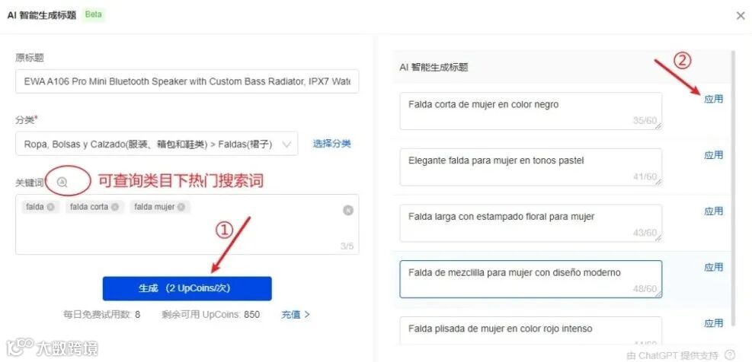This screenshot has width=752, height=362.
Task: Click the 选择分类 link
Action: pyautogui.click(x=332, y=144)
